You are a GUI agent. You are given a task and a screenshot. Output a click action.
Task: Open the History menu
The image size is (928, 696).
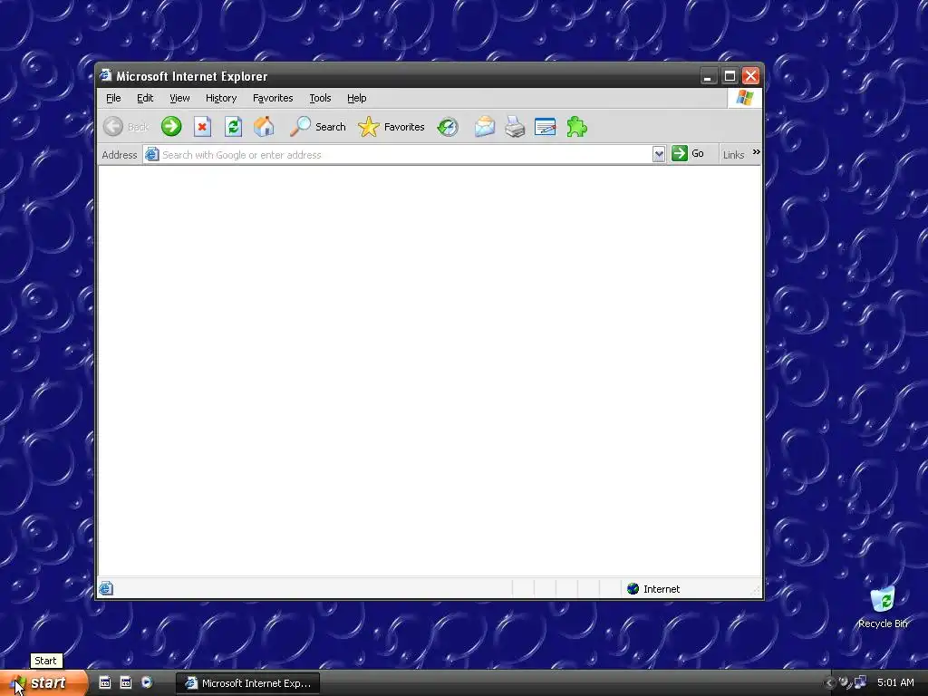pos(221,98)
